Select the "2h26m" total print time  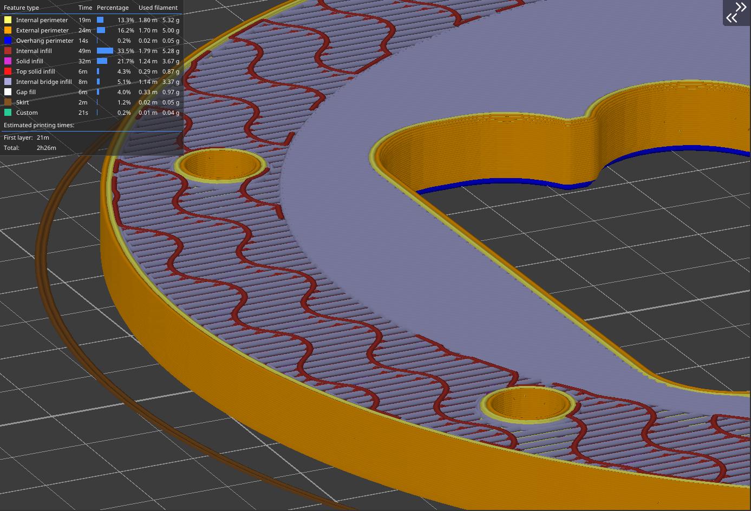pos(46,148)
